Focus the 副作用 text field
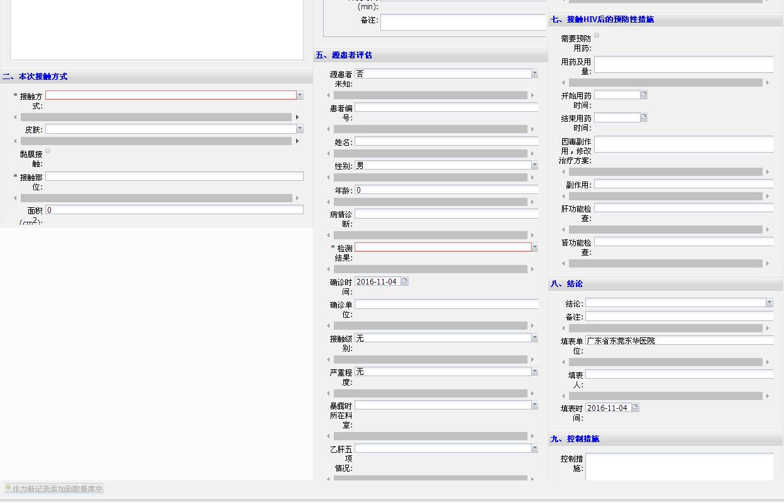The image size is (784, 503). pyautogui.click(x=683, y=184)
